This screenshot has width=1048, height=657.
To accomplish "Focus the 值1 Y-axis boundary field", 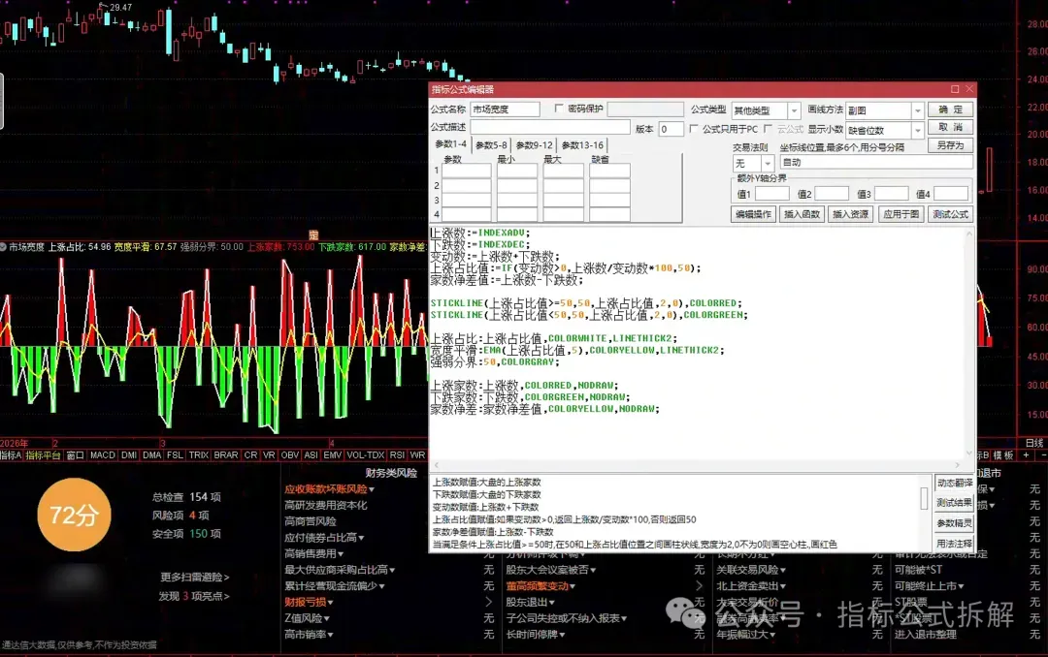I will tap(772, 194).
